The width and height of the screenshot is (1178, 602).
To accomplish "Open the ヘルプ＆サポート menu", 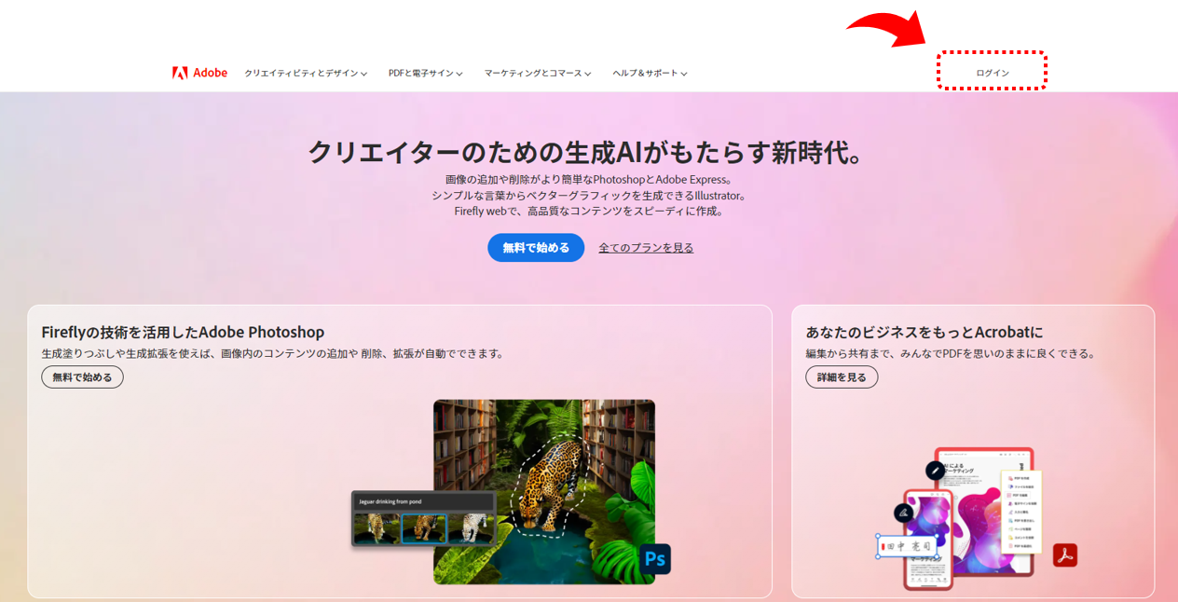I will [650, 73].
